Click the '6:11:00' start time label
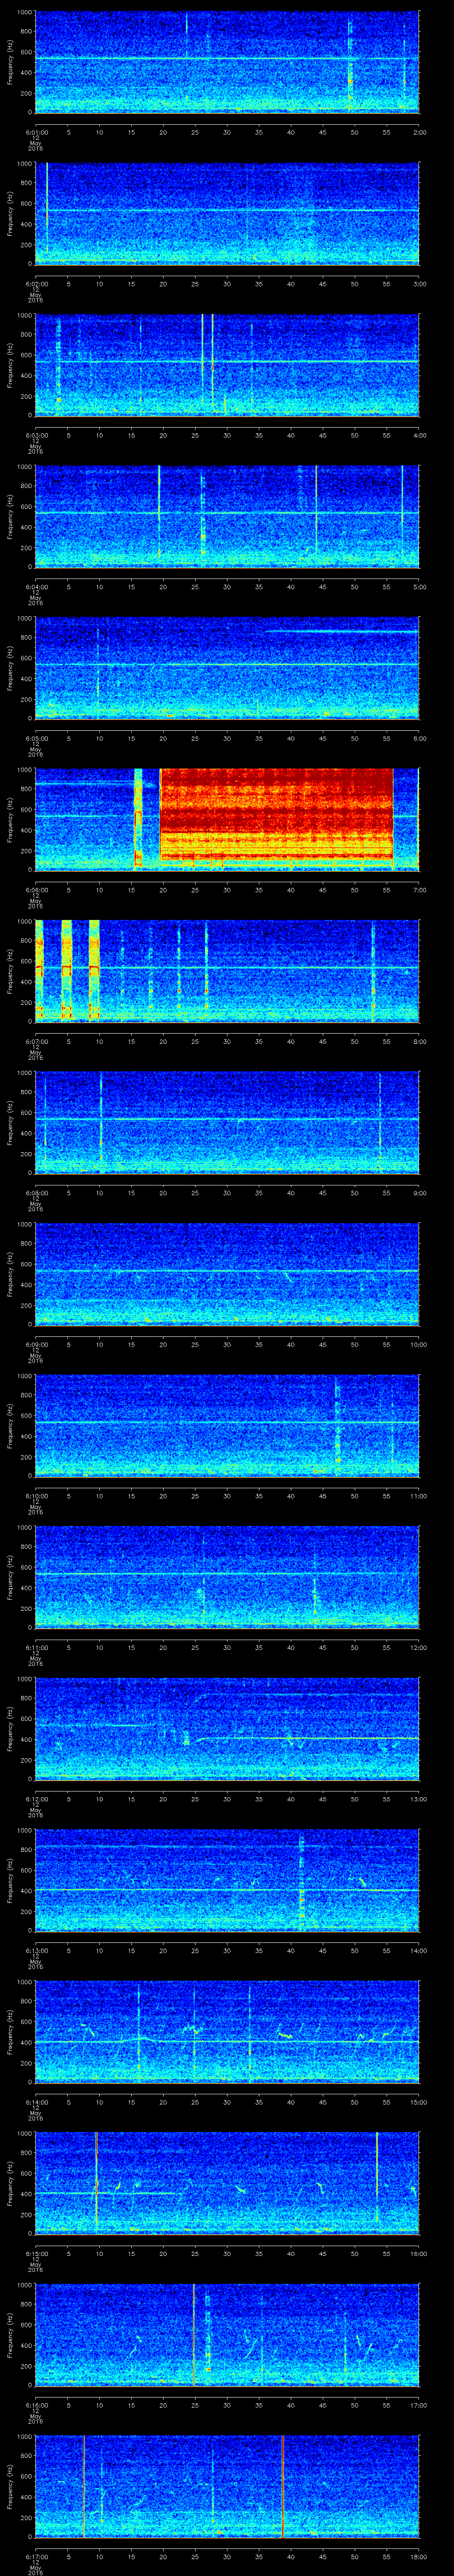454x2576 pixels. [36, 1647]
